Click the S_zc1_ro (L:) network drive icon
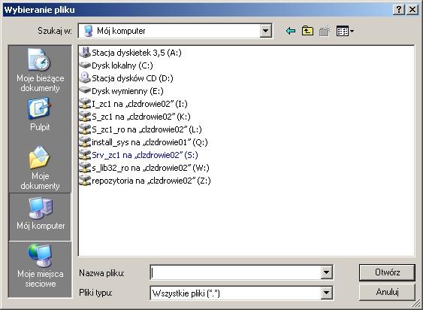 pyautogui.click(x=85, y=129)
